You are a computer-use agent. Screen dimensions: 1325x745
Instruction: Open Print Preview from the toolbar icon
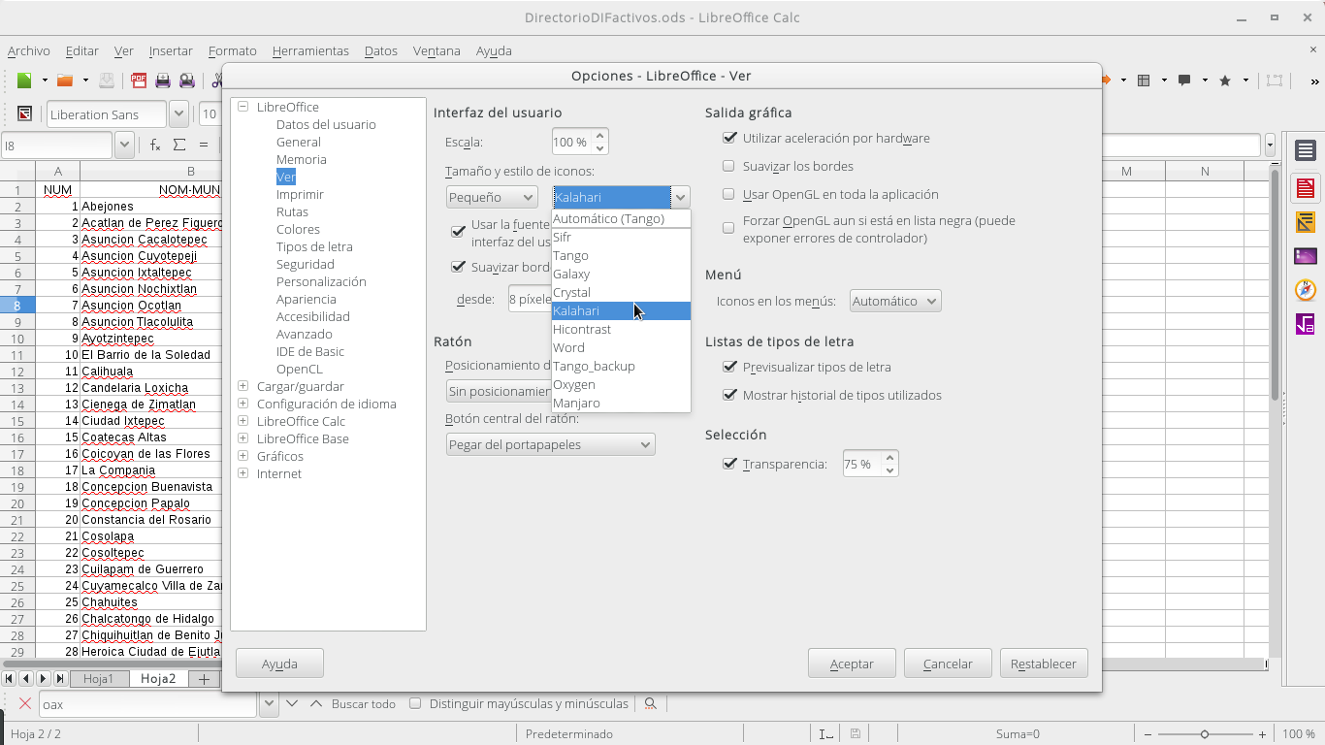pyautogui.click(x=187, y=81)
